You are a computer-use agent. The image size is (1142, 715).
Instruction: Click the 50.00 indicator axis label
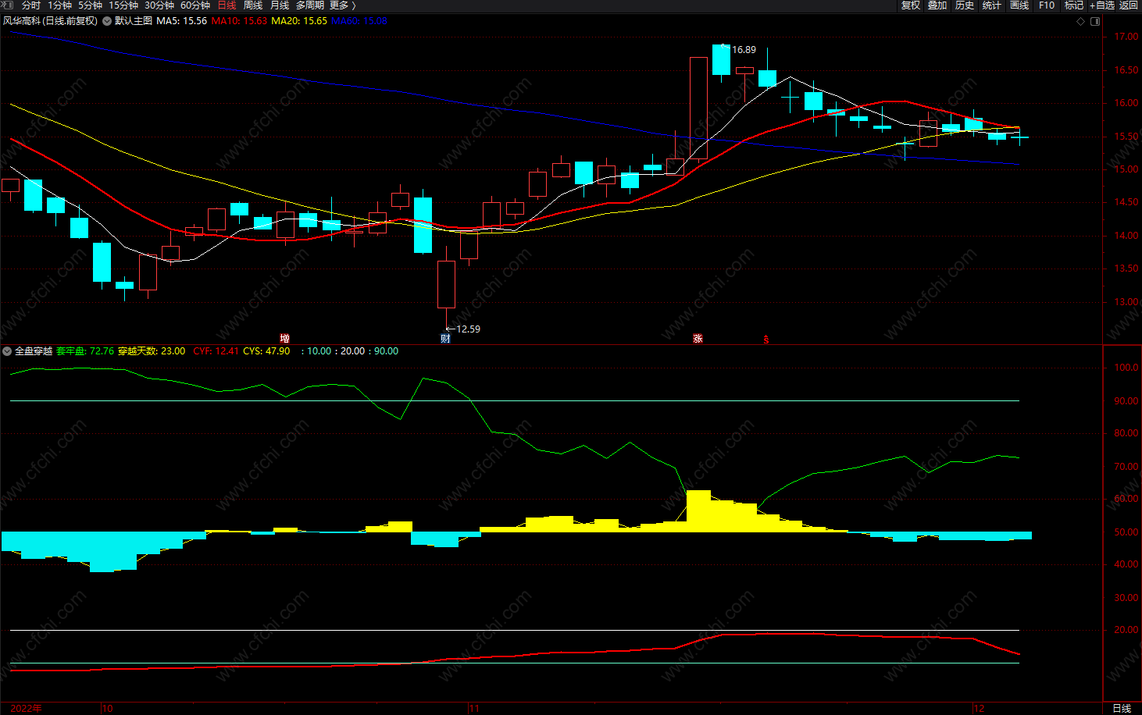click(1126, 532)
